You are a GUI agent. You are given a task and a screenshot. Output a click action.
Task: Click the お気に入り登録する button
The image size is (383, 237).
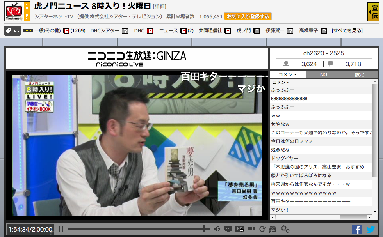248,17
